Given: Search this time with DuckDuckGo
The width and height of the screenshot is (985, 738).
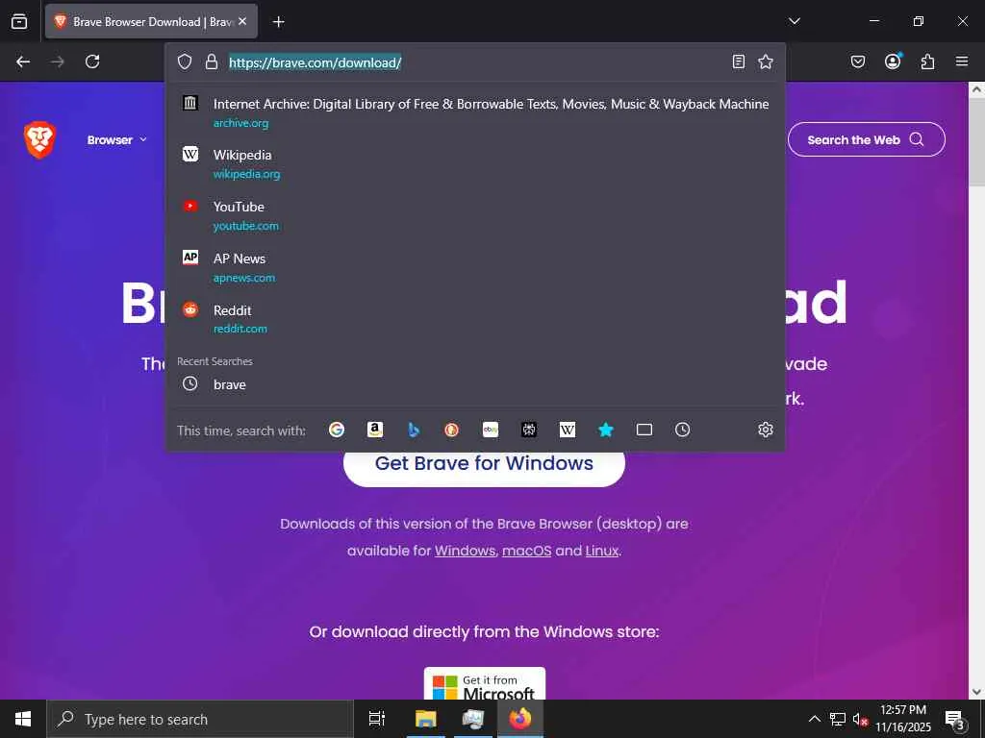Looking at the screenshot, I should point(452,430).
